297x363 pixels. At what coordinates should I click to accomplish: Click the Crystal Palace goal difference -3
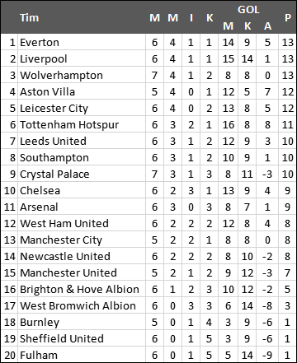point(267,175)
